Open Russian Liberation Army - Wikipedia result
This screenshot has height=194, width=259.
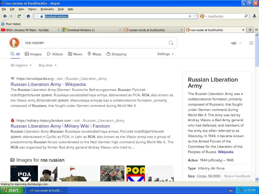(x=48, y=84)
